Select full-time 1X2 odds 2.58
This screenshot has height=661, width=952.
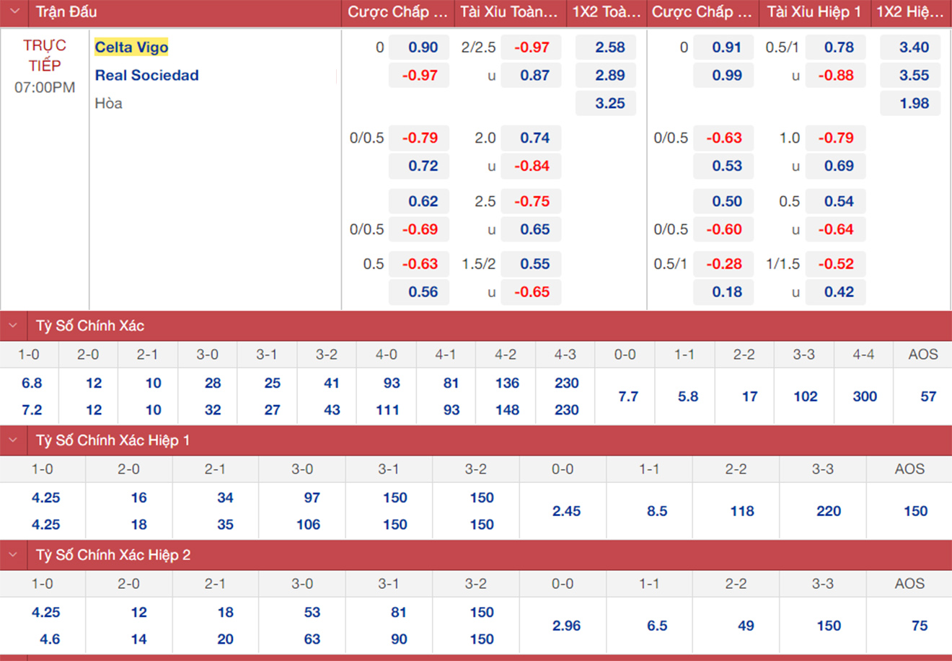coord(609,48)
